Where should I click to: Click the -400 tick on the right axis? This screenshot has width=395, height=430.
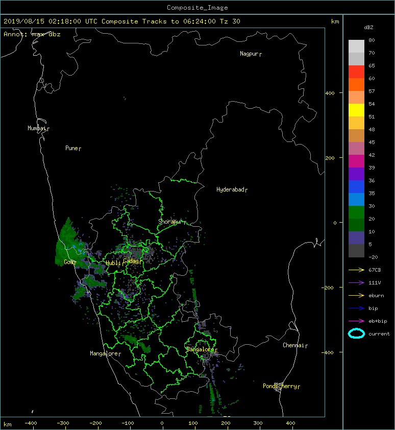328,352
